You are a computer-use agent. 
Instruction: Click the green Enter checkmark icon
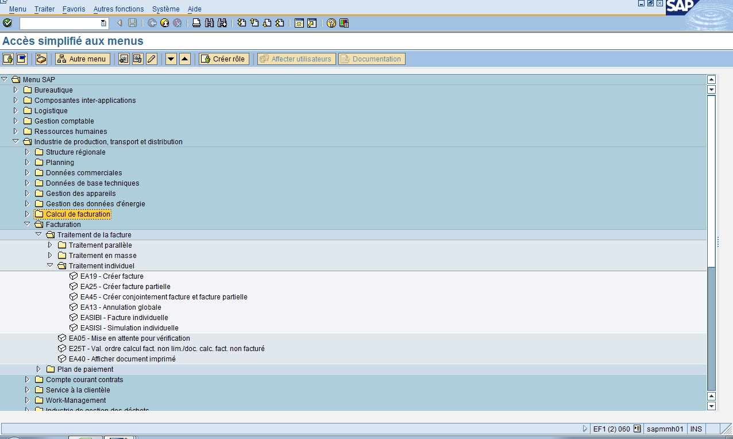pos(7,23)
